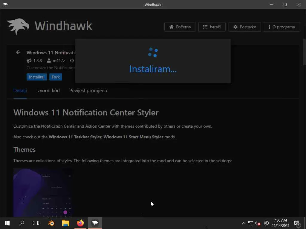
Task: Click the Themes heading
Action: 25,150
